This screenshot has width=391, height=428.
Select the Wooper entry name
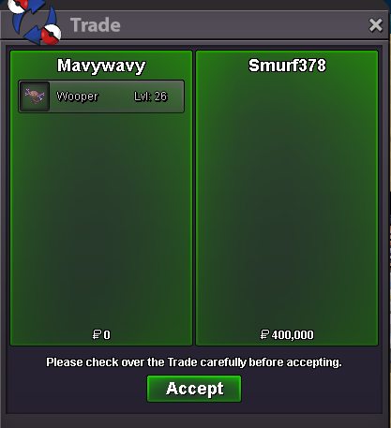click(77, 96)
